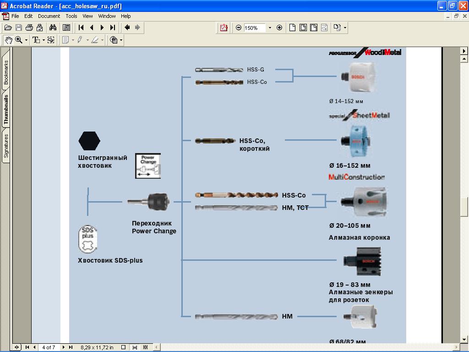469x352 pixels.
Task: Select Single Page layout in status bar
Action: [123, 347]
